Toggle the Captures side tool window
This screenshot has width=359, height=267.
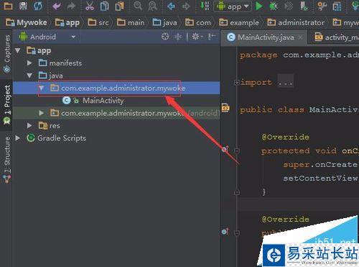6,53
